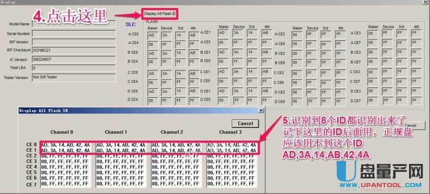Click the Channel 0 CE 2 flash ID entry
The image size is (430, 194).
pyautogui.click(x=65, y=156)
